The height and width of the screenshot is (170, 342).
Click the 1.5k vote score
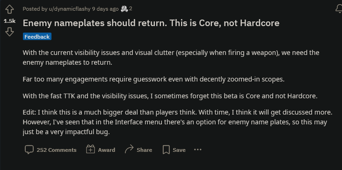tap(10, 21)
